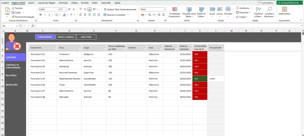This screenshot has height=136, width=304.
Task: Click the Pincel de Formatação icon
Action: [13, 17]
